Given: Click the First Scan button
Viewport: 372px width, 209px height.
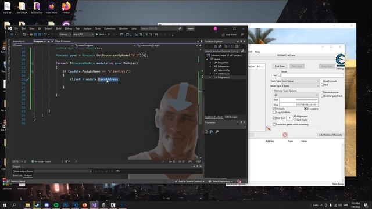Looking at the screenshot, I should point(280,66).
